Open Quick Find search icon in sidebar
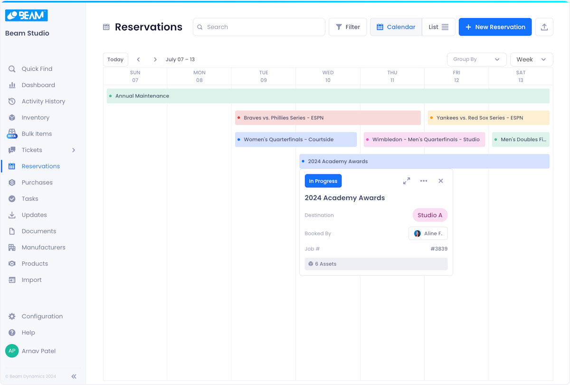Screen dimensions: 570x385 point(12,69)
